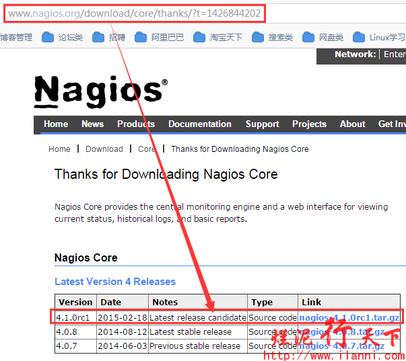Go to Download in the breadcrumb

tap(104, 149)
